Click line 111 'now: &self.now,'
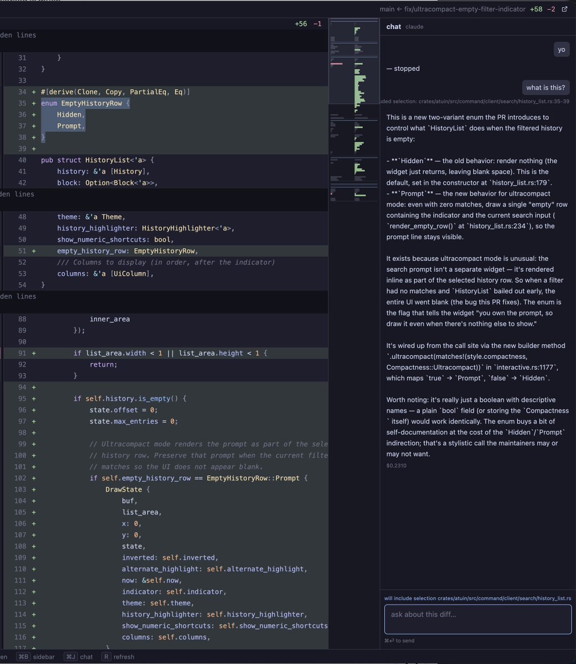 (152, 580)
